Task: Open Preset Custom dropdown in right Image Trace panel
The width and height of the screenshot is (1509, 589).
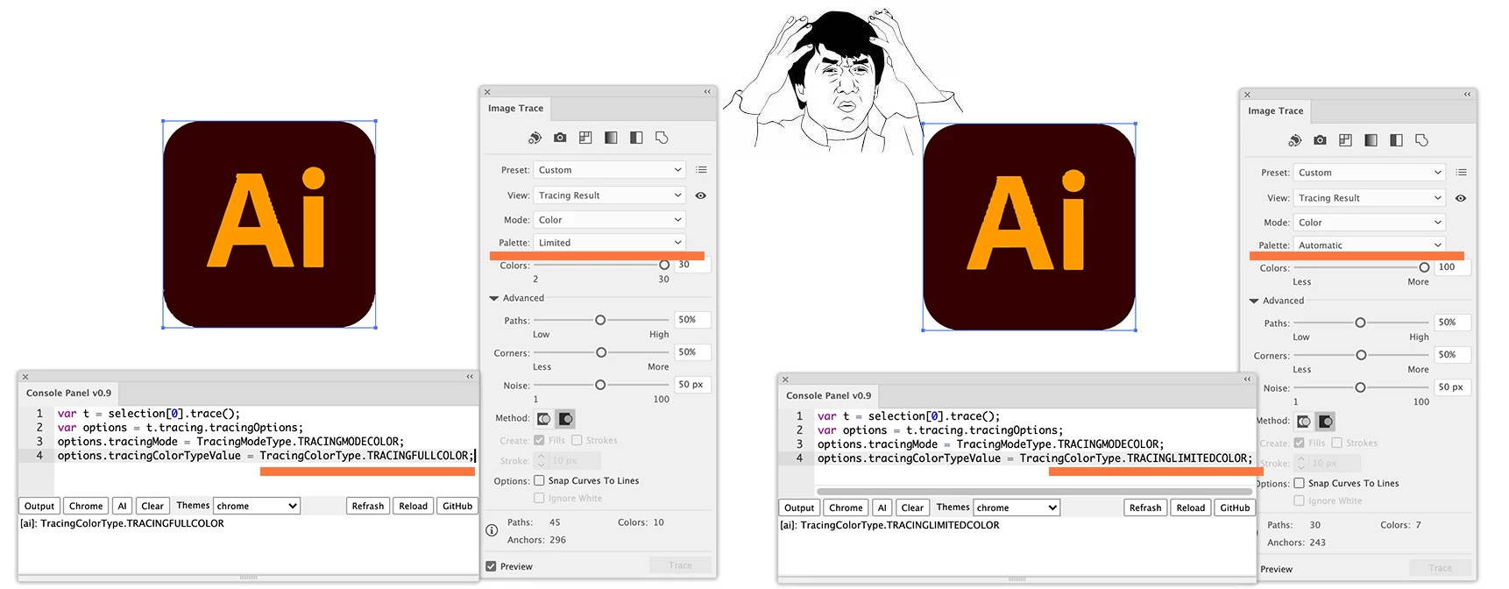Action: click(x=1369, y=173)
